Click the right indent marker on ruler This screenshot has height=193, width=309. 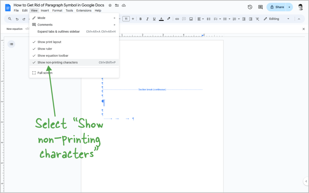[203, 35]
